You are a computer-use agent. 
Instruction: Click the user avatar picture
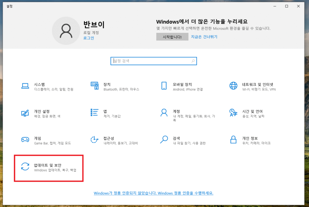[66, 31]
